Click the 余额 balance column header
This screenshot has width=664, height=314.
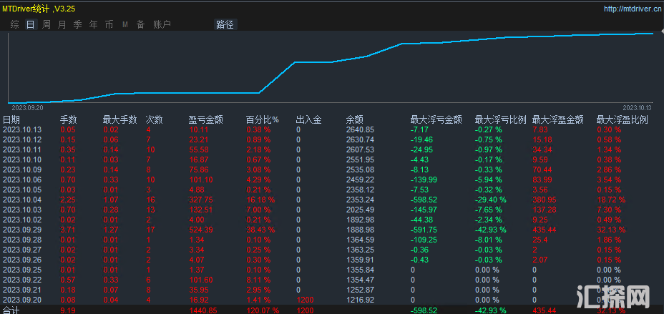coord(355,119)
